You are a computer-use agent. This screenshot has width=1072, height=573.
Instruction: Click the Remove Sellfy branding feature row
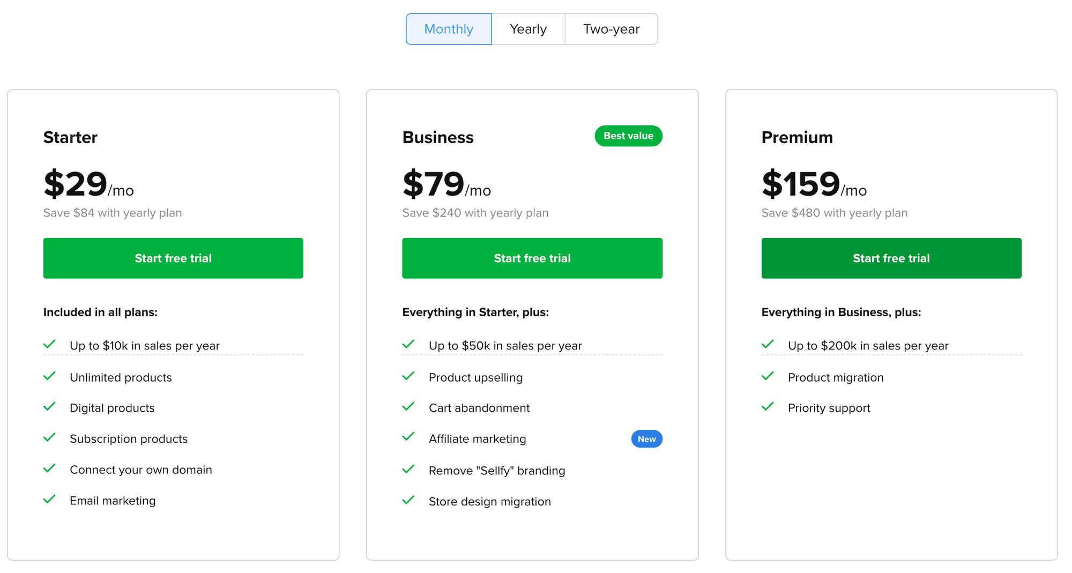(x=496, y=470)
